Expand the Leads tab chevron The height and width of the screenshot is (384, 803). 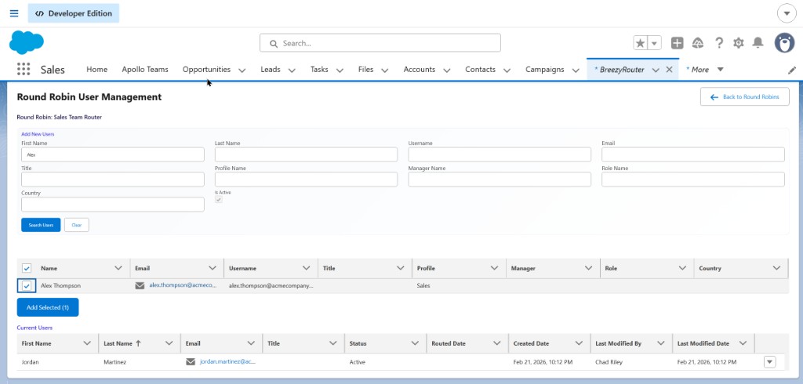[x=292, y=71]
